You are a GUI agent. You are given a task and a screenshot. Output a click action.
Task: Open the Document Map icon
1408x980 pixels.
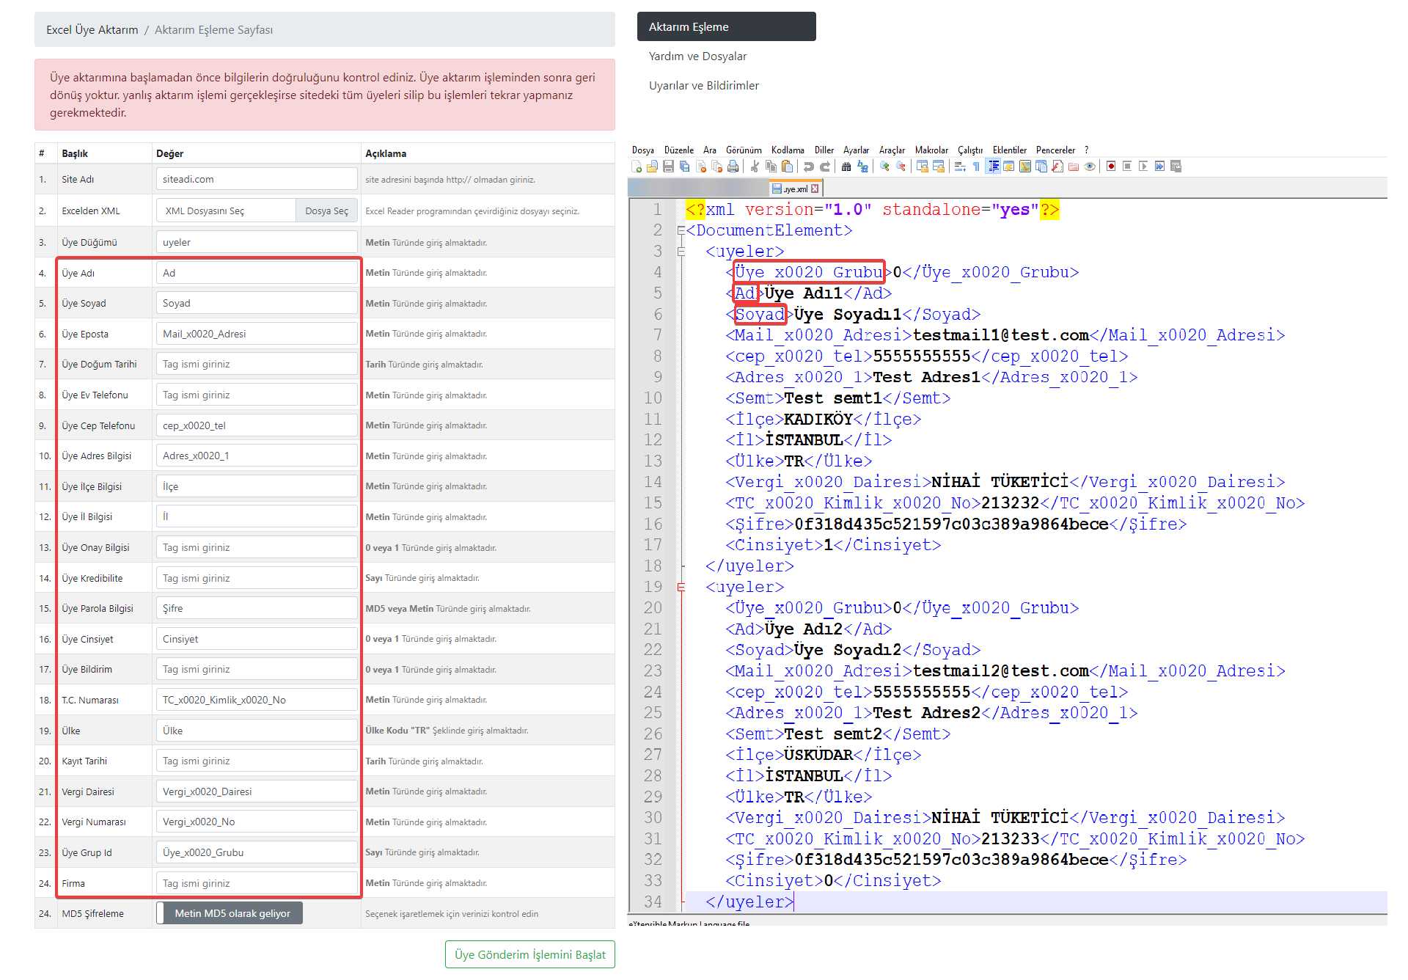[x=1025, y=167]
